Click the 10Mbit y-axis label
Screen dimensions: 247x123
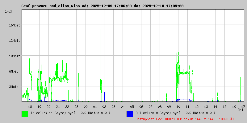coord(14,56)
